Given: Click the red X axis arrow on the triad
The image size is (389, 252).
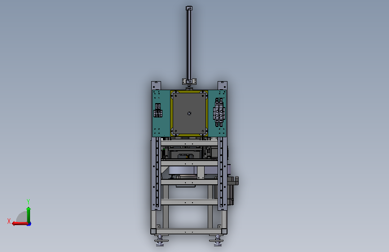Looking at the screenshot, I should (x=20, y=224).
